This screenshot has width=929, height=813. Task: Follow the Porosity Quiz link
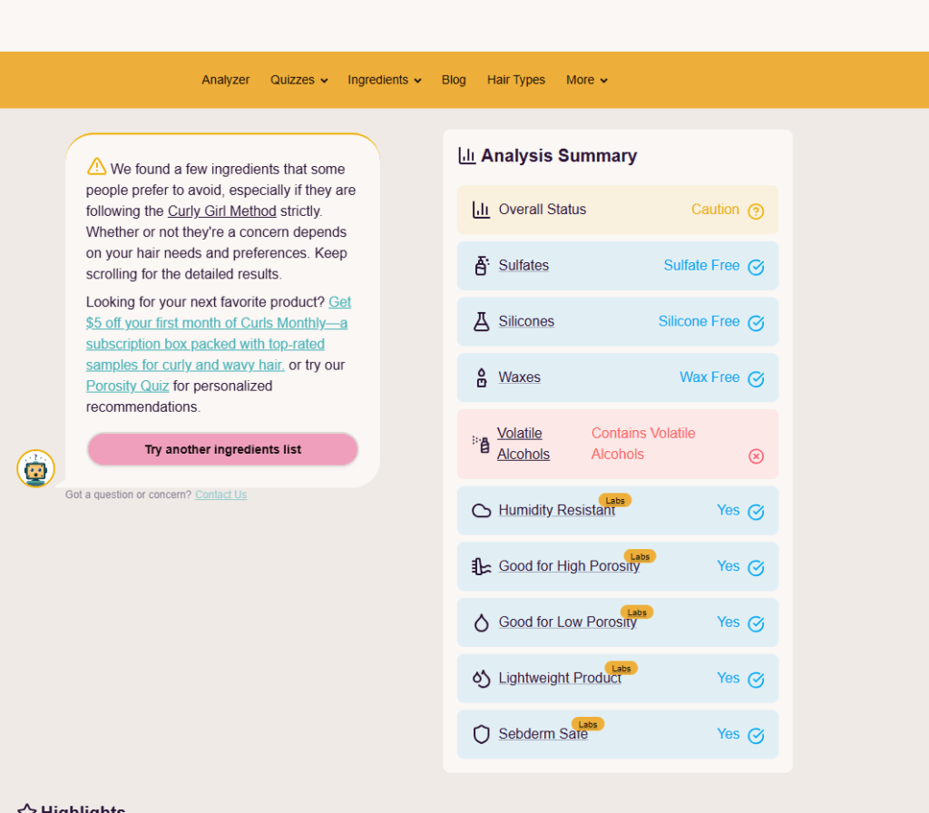[x=127, y=386]
